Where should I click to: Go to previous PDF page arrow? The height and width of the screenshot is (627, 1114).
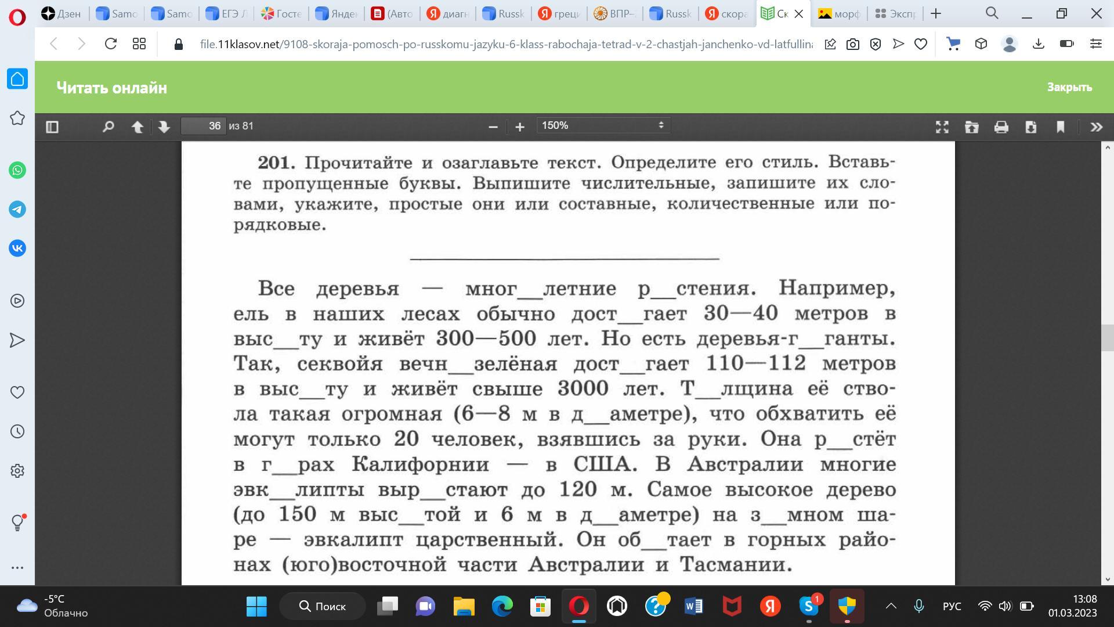(138, 127)
